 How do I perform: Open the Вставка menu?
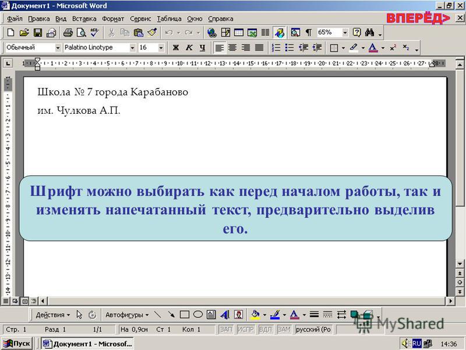(84, 19)
